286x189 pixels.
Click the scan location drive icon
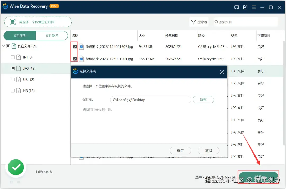point(13,22)
